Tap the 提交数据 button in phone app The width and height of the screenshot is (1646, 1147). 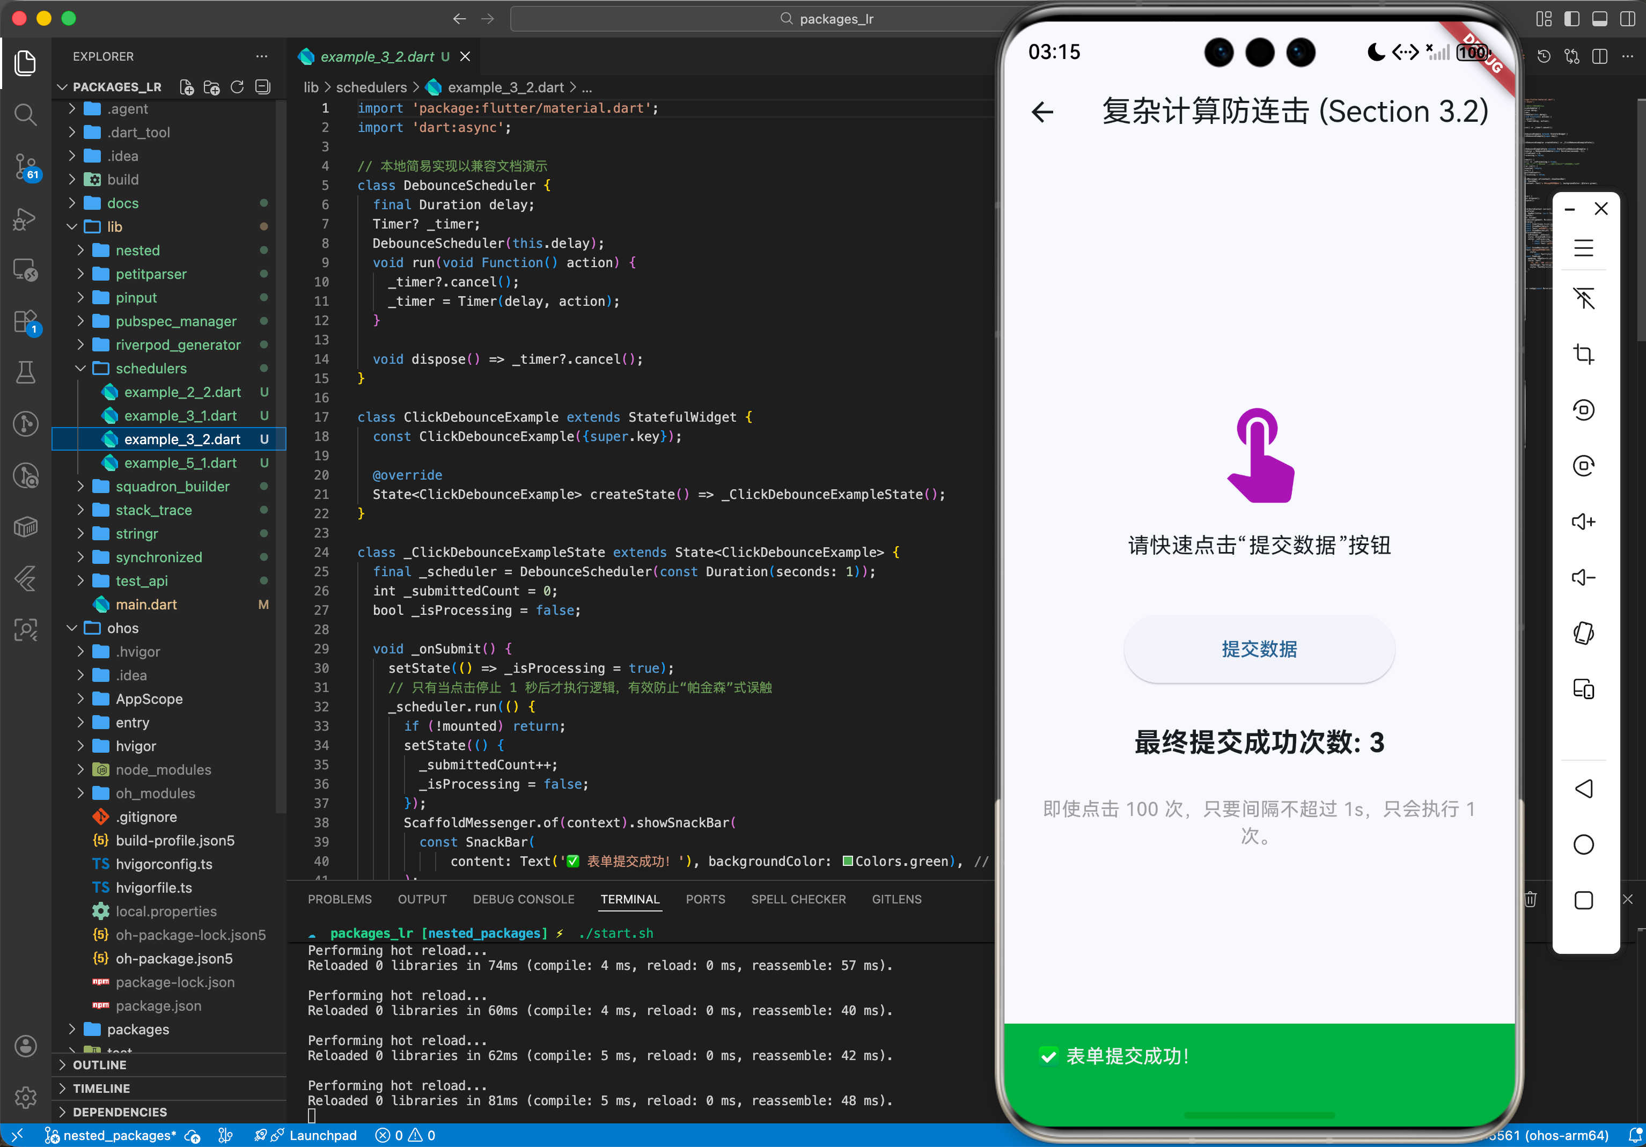1259,649
